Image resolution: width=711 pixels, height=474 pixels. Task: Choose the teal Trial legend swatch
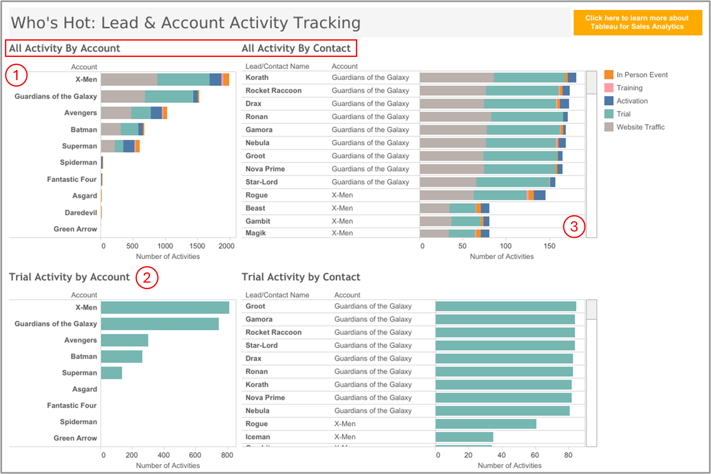(609, 114)
